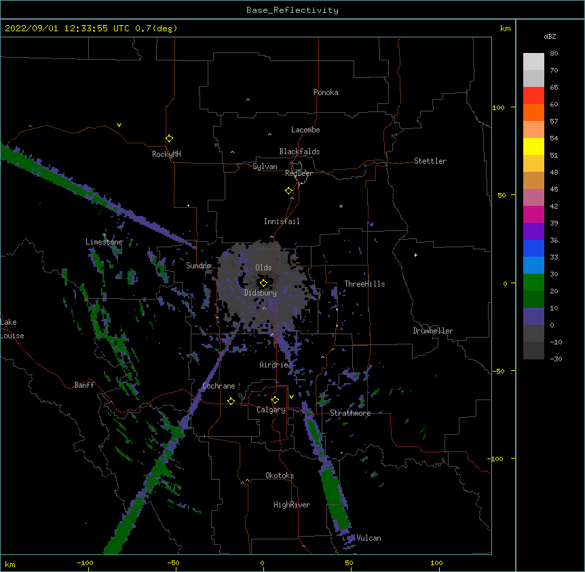Click the Base_Reflectivity title text
This screenshot has width=585, height=572.
pos(292,10)
